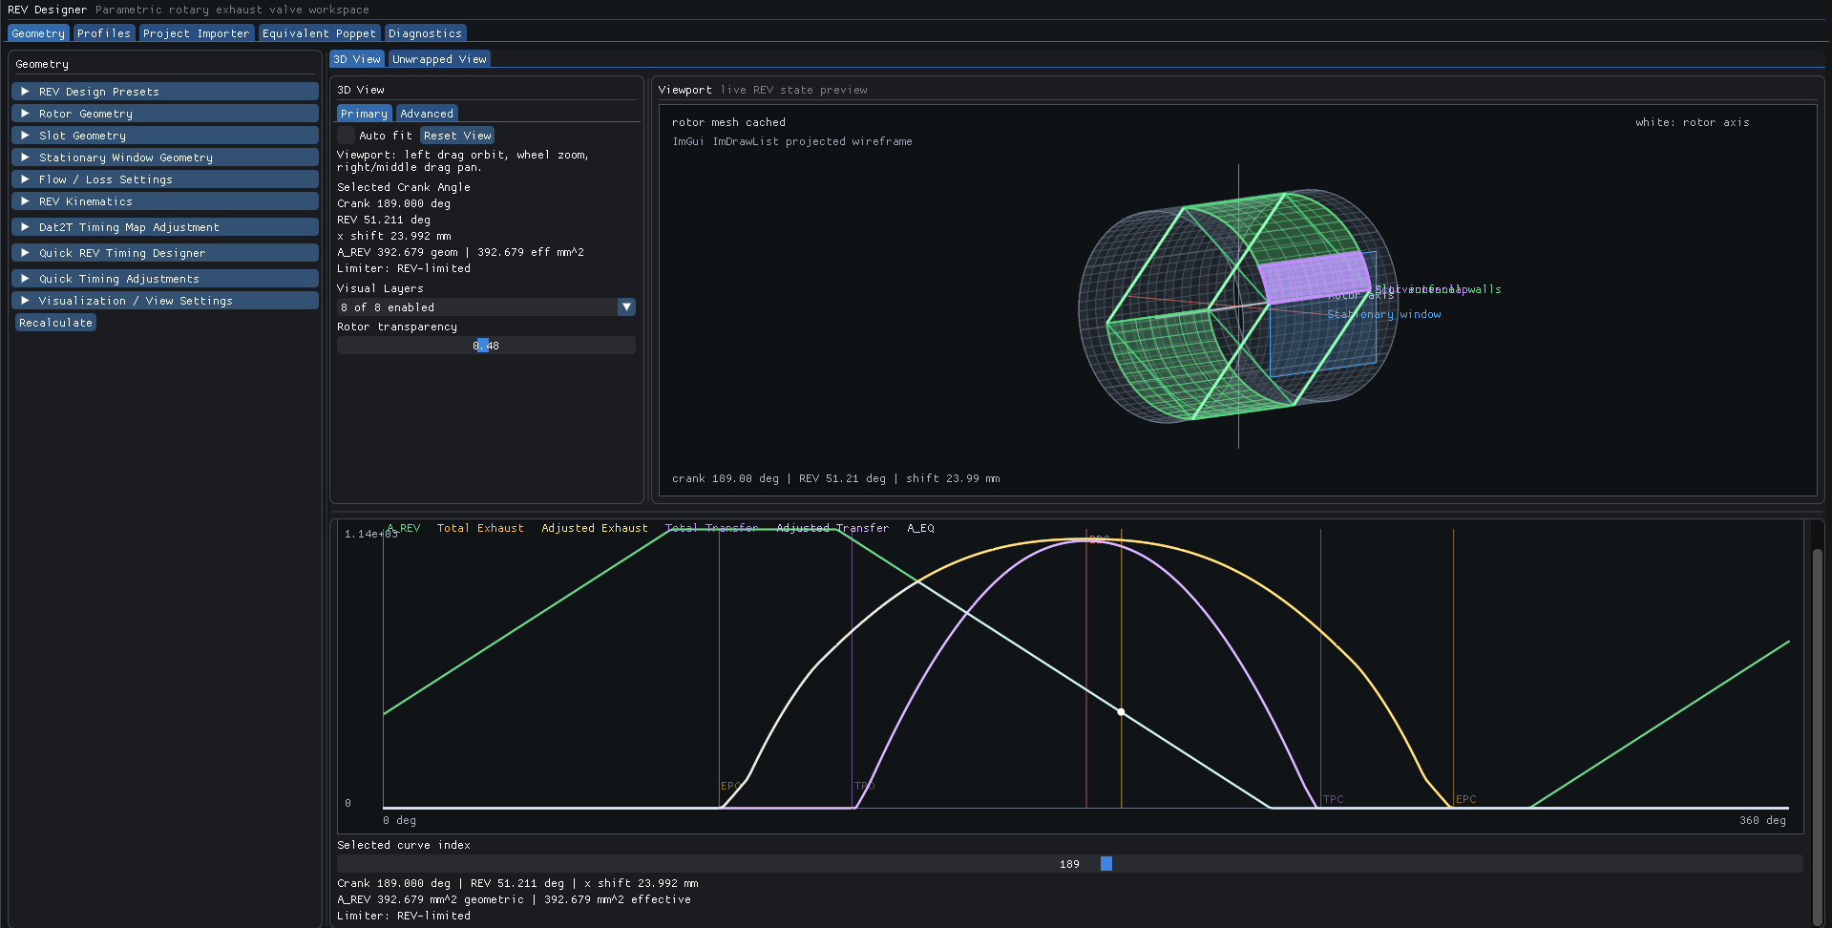Click the EPC marker label on chart
This screenshot has width=1832, height=928.
1466,799
